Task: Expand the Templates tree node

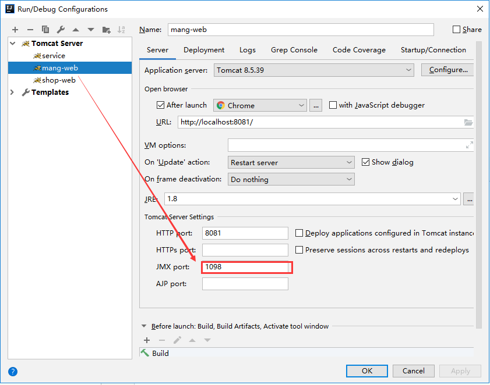Action: tap(12, 92)
